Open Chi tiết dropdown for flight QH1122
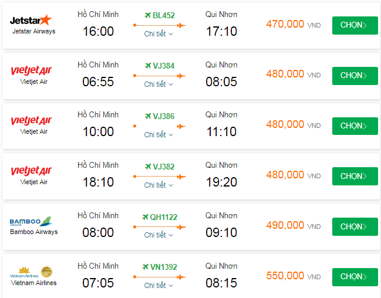Viewport: 381px width, 298px height. [x=159, y=235]
